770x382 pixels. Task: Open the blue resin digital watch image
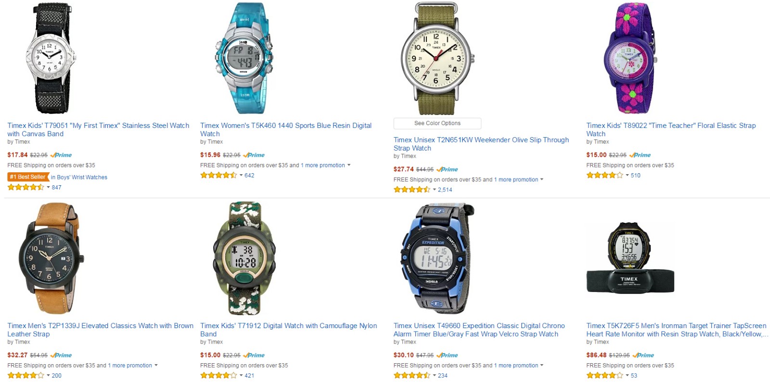tap(244, 58)
